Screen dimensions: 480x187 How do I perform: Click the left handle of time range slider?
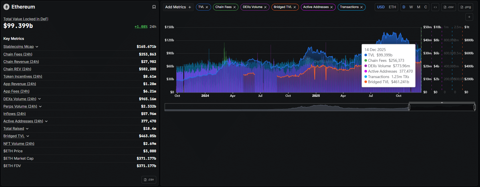tap(409, 107)
